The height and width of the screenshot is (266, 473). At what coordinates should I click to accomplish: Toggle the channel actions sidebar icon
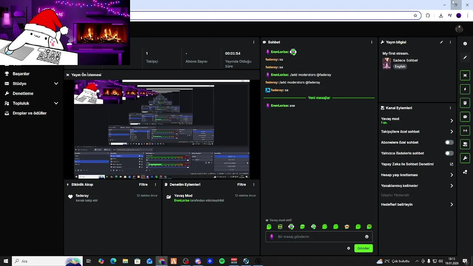pyautogui.click(x=465, y=144)
